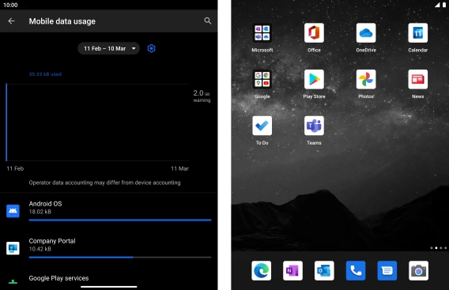Launch OneNote from the dock
Screen dimensions: 449x290
[x=292, y=270]
